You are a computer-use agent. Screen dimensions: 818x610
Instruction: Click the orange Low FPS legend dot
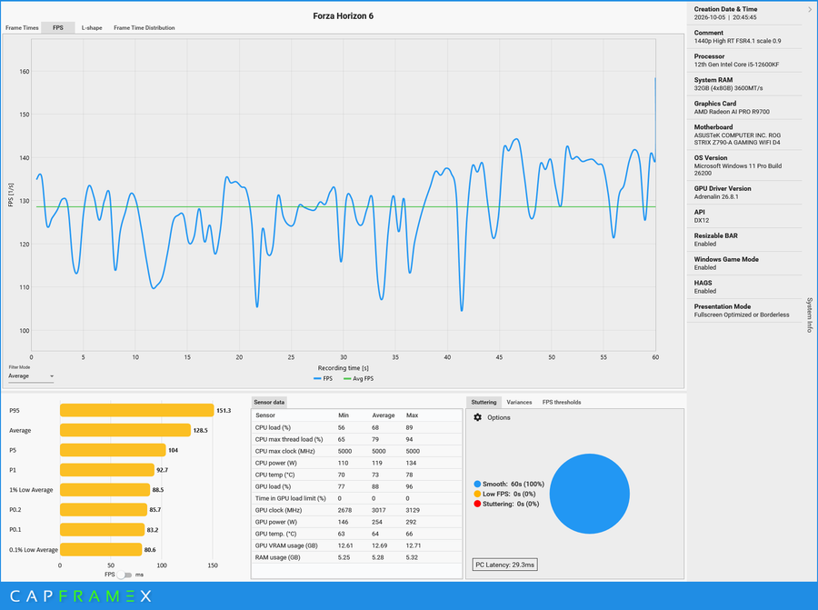(477, 495)
